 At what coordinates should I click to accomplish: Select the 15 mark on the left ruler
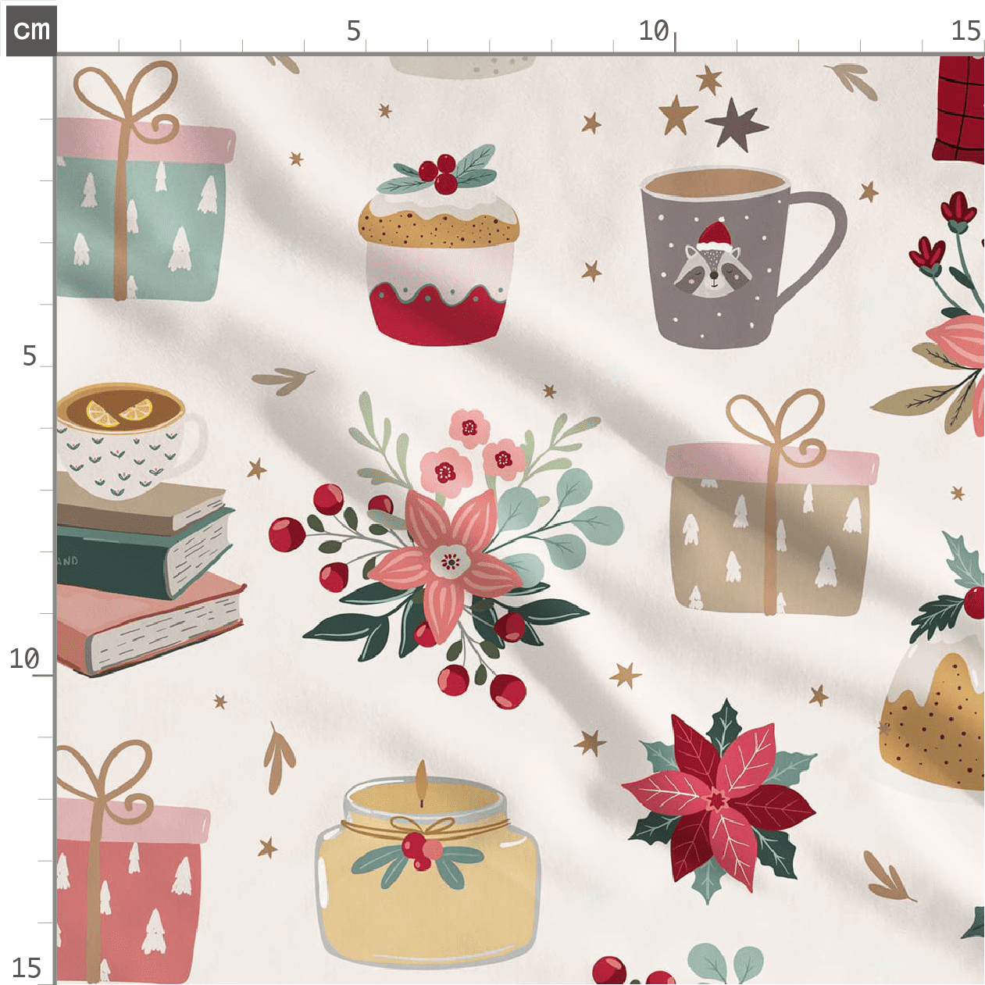tap(27, 967)
